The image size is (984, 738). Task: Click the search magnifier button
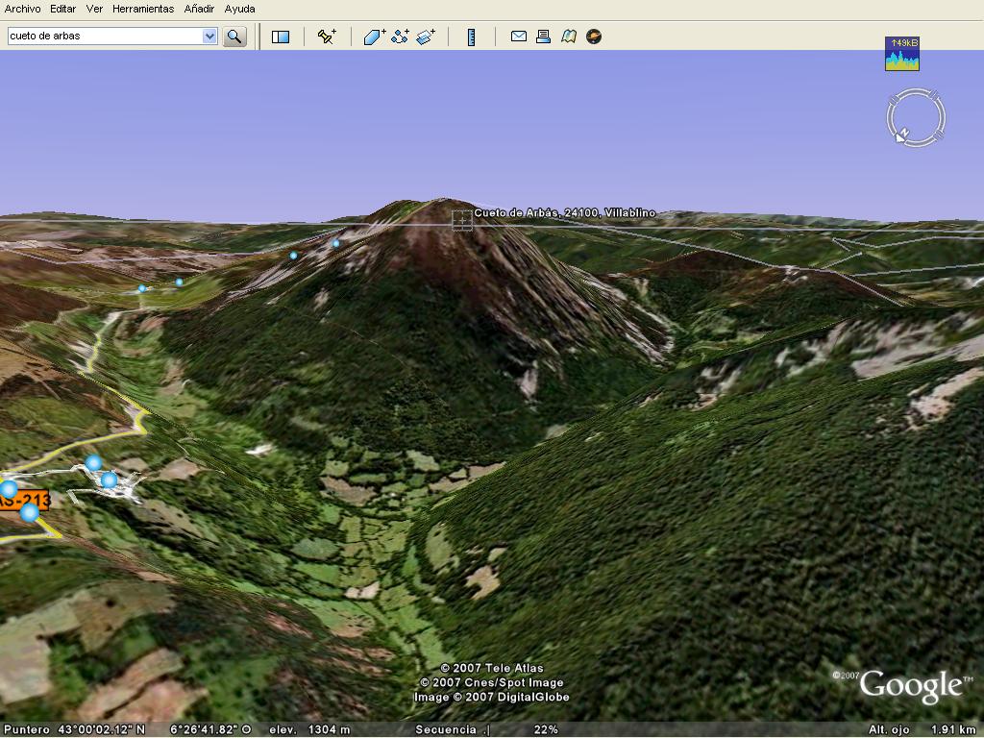[234, 37]
